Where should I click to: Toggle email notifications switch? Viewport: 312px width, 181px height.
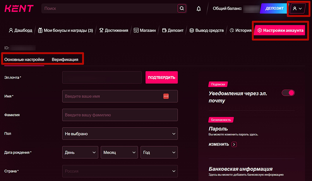(x=288, y=93)
